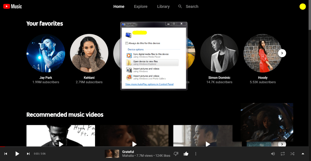Select Import using Windows Live Photo Gallery
This screenshot has width=311, height=161.
coord(152,77)
